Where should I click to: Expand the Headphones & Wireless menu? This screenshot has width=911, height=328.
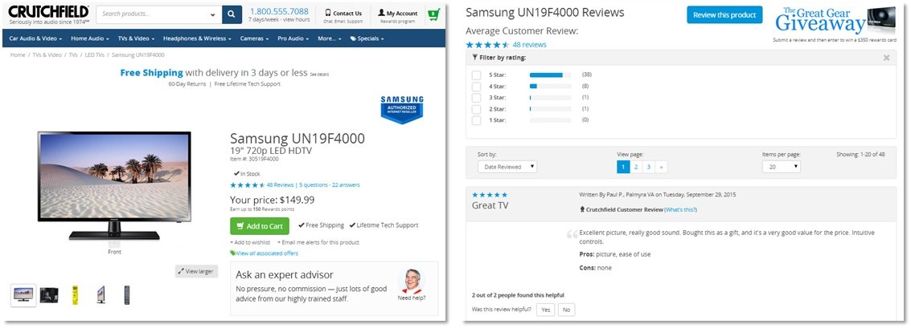pos(197,38)
